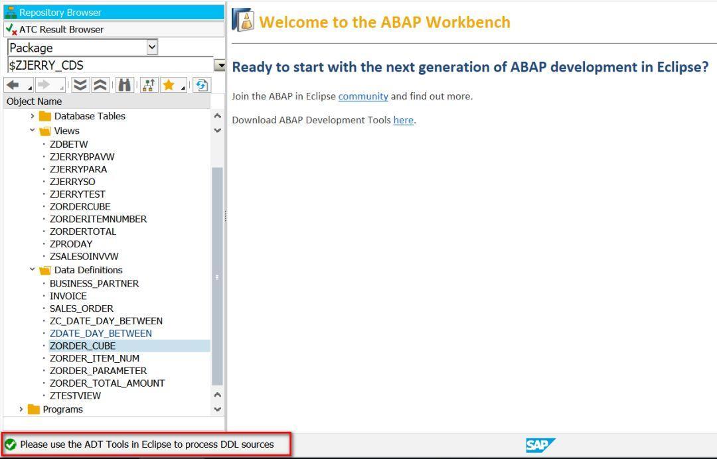Viewport: 717px width, 459px height.
Task: Expand all nodes with double-down chevron icon
Action: click(x=80, y=85)
